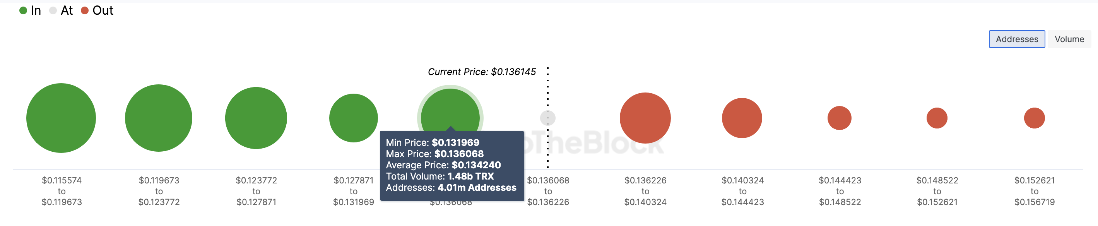Click the red bubble for $0.140324 range
Viewport: 1098px width, 226px height.
(742, 118)
